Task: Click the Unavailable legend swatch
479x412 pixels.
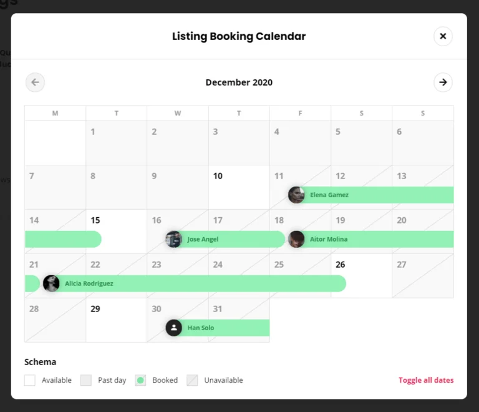Action: (192, 380)
